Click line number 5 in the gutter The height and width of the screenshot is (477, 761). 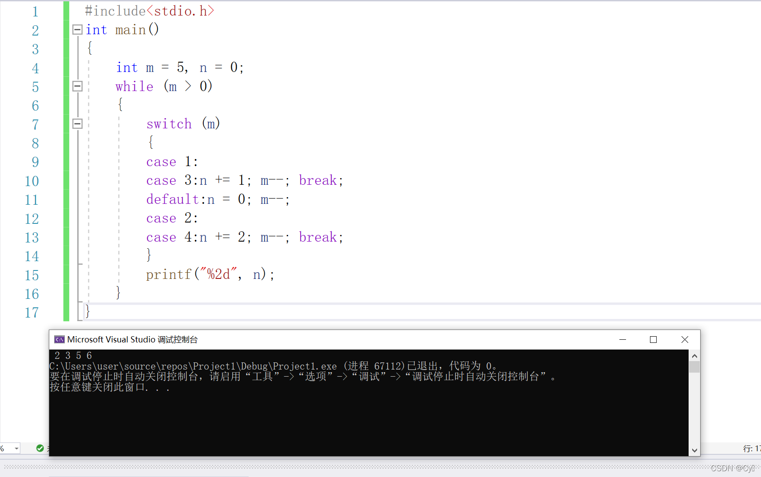click(x=35, y=87)
